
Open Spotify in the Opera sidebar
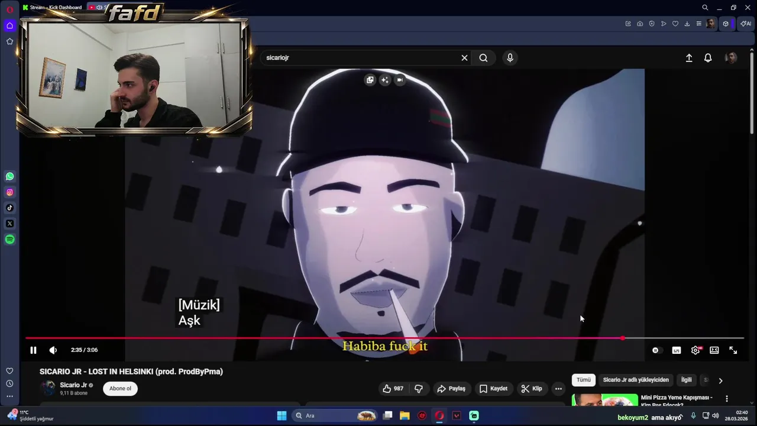(x=9, y=240)
